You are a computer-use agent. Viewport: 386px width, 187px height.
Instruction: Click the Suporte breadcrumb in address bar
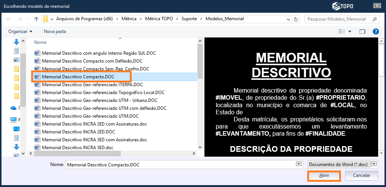(189, 19)
